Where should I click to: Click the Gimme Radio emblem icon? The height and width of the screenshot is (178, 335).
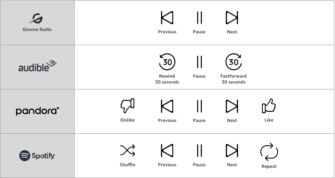pyautogui.click(x=37, y=18)
